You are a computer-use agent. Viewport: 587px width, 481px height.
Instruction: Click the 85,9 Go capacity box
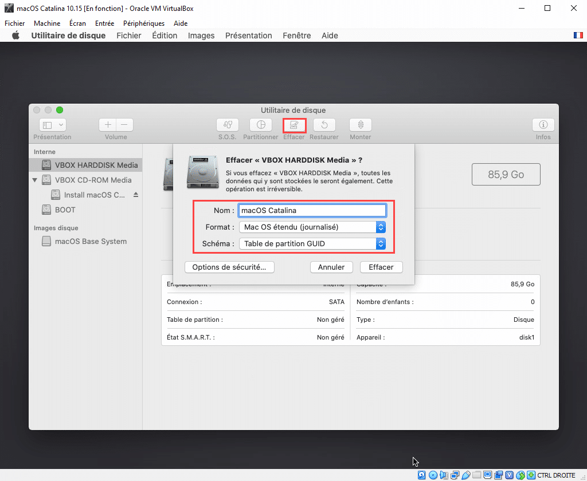click(506, 174)
